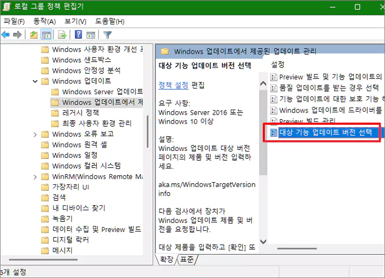Select Windows 샌드박스 tree item

click(x=82, y=60)
